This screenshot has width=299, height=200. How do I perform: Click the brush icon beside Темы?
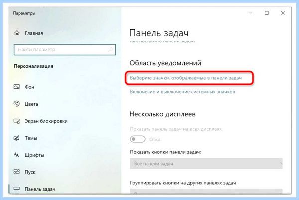click(17, 138)
